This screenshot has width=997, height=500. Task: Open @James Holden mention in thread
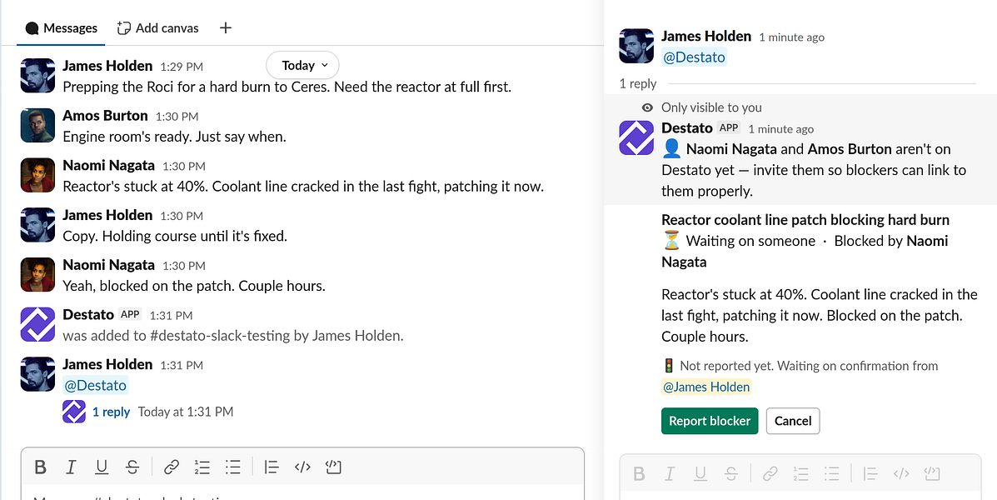coord(705,387)
